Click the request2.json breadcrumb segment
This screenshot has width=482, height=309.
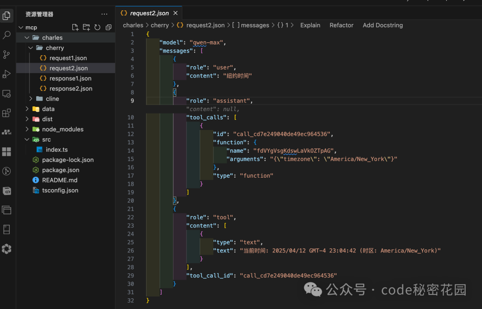200,25
